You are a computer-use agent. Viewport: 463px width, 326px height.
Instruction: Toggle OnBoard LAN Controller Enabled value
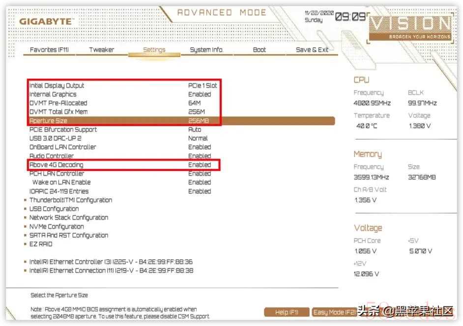click(200, 147)
